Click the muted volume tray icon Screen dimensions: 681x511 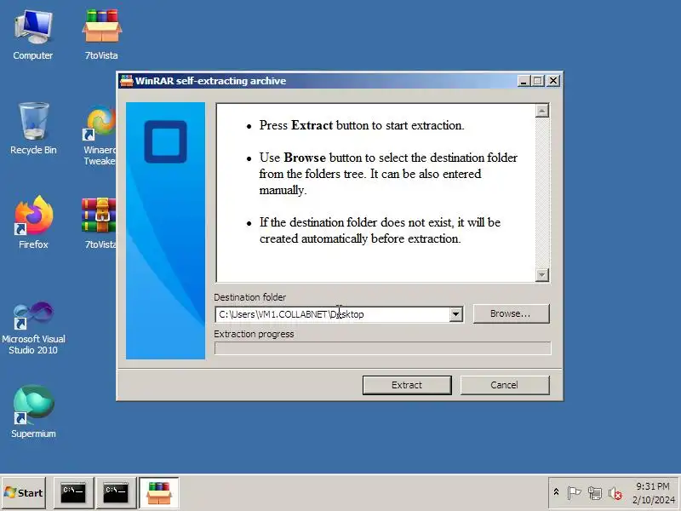coord(615,493)
